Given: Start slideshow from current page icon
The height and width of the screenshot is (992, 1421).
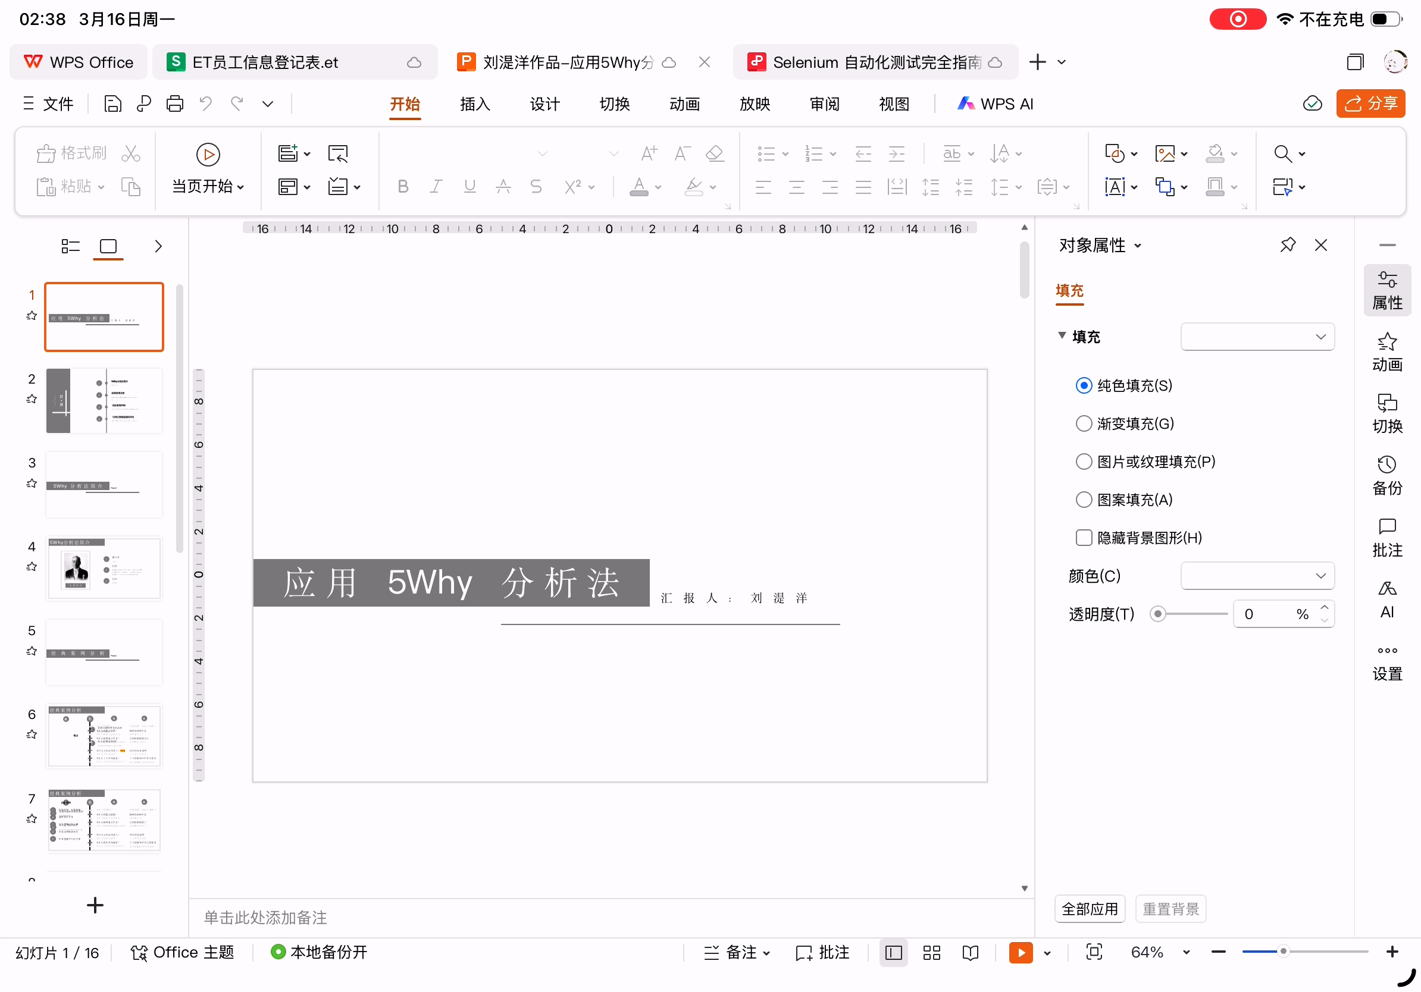Looking at the screenshot, I should click(208, 155).
